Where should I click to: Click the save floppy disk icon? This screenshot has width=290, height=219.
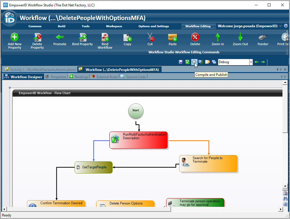pyautogui.click(x=181, y=62)
